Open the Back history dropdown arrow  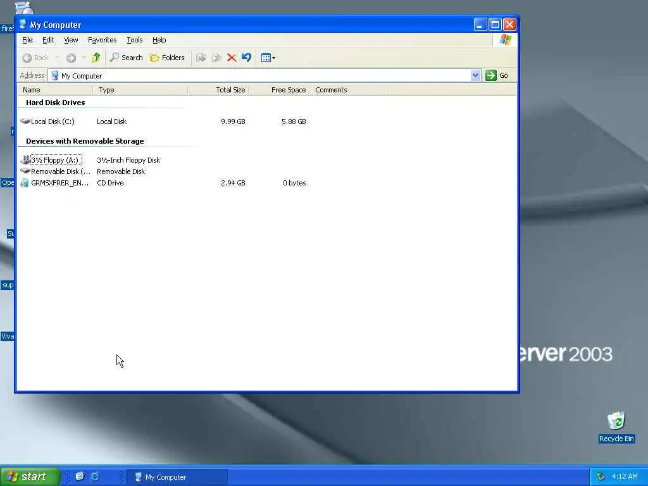coord(58,58)
